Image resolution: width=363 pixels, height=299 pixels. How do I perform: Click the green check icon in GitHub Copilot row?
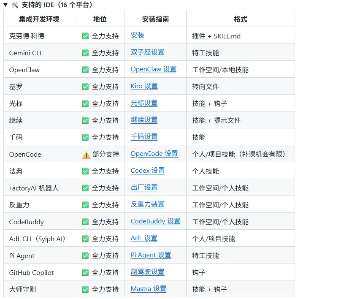coord(85,272)
